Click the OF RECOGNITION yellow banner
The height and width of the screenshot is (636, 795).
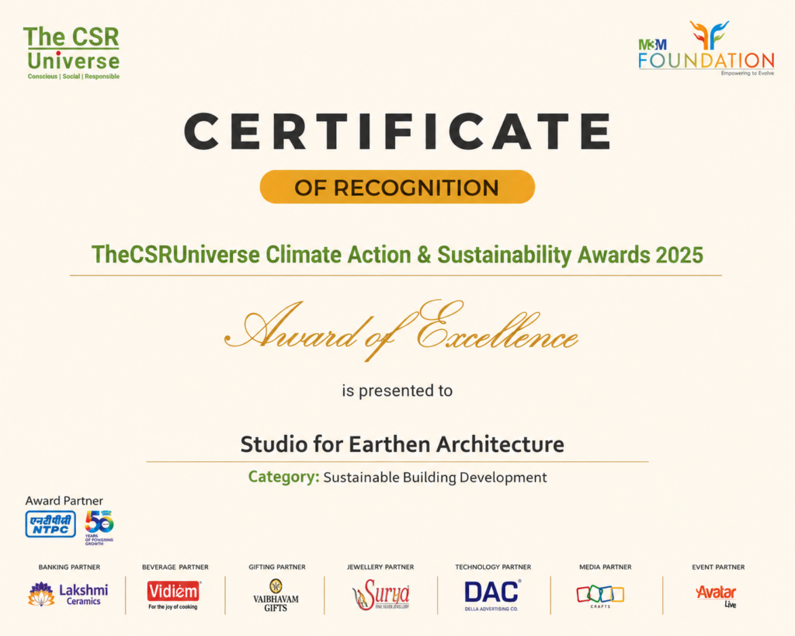[x=397, y=186]
